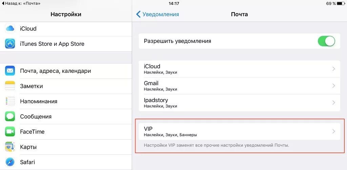Return via Назад к: «Почта»
The image size is (347, 170).
point(21,3)
